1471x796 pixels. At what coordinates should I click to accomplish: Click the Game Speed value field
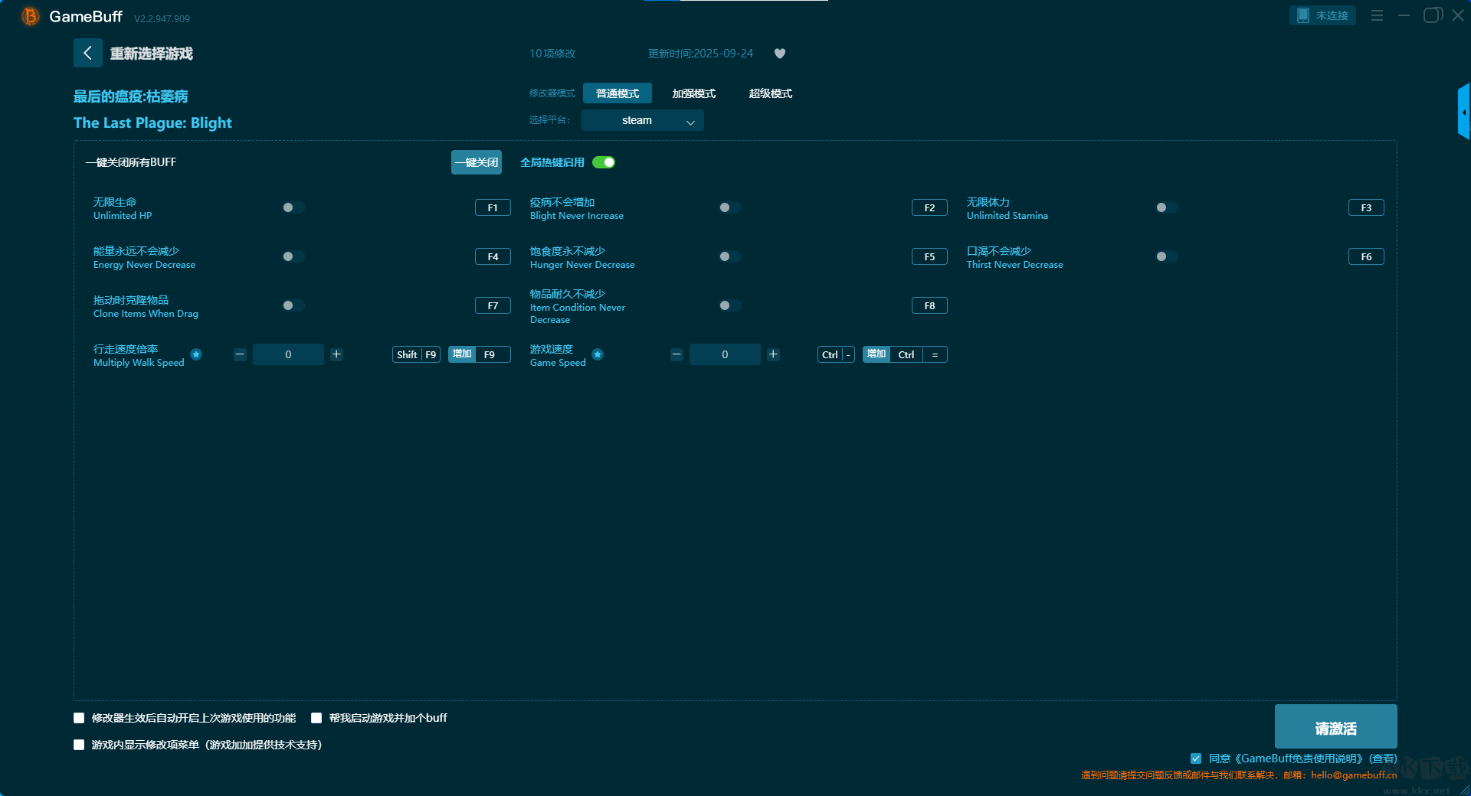(x=725, y=354)
